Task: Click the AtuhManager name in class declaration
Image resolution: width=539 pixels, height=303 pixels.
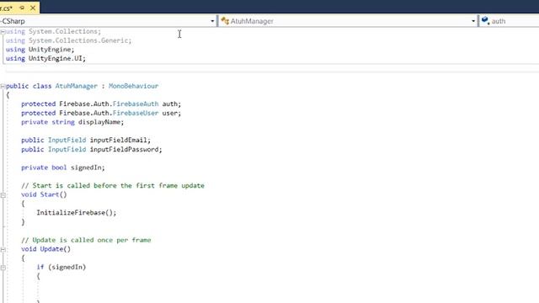Action: pos(77,86)
